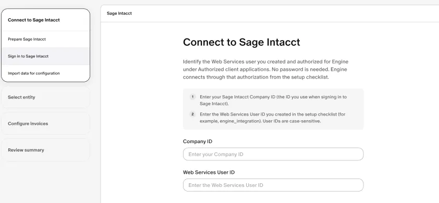Click the first instruction about Company ID
Viewport: 439px width, 203px height.
point(273,100)
